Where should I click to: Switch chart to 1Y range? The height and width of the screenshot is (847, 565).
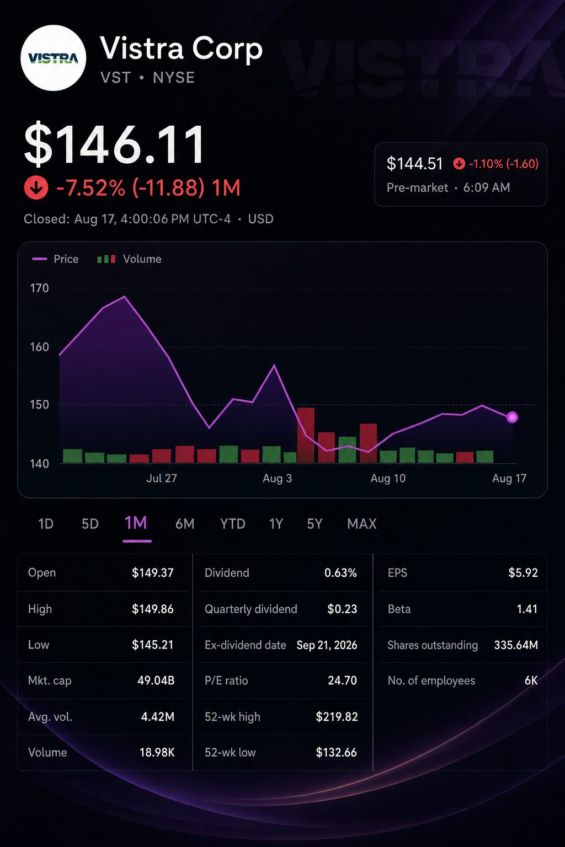(x=276, y=524)
